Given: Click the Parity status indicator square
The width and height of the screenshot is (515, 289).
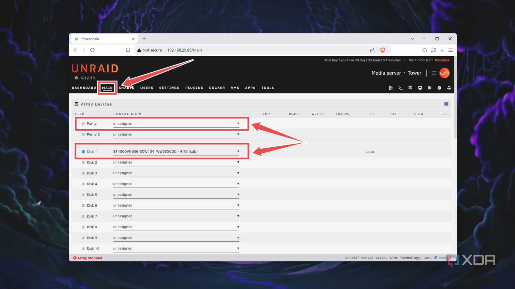Looking at the screenshot, I should pos(83,124).
